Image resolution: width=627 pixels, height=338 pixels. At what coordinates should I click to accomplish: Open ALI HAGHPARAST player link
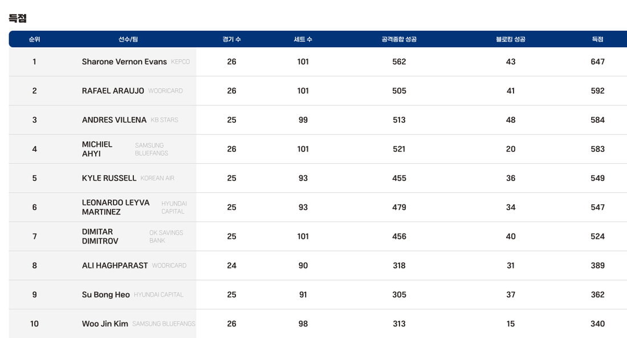tap(115, 266)
